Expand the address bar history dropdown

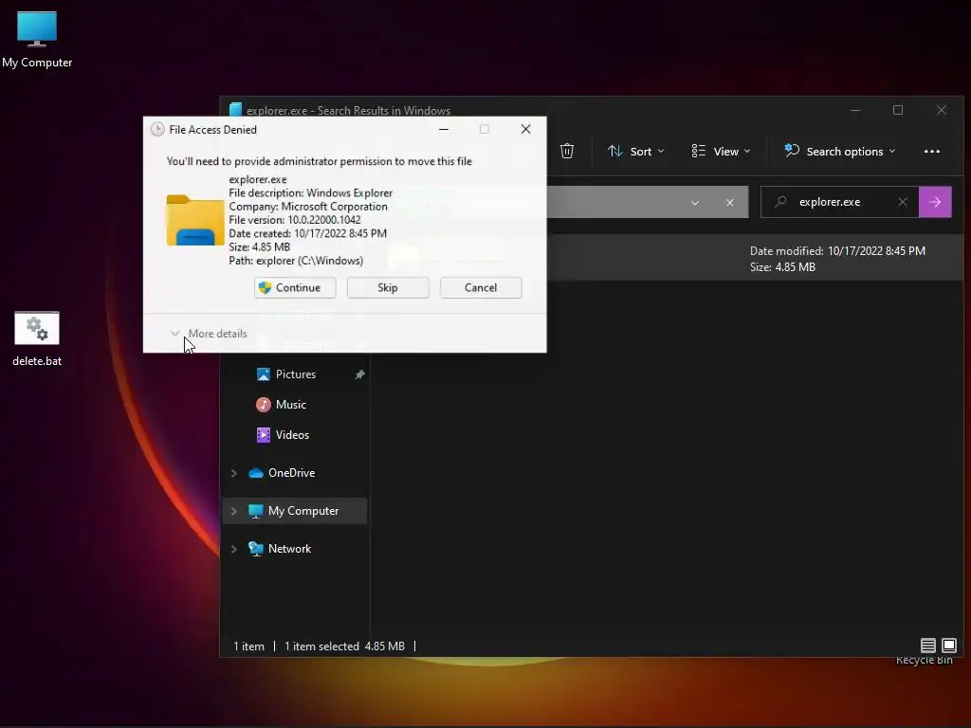point(695,203)
